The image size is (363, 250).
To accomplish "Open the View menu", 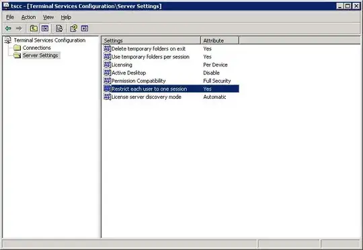I will pyautogui.click(x=48, y=17).
